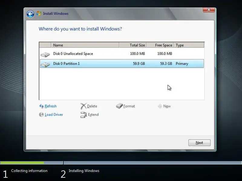The image size is (242, 181).
Task: Click the green setup progress bar
Action: point(22,163)
